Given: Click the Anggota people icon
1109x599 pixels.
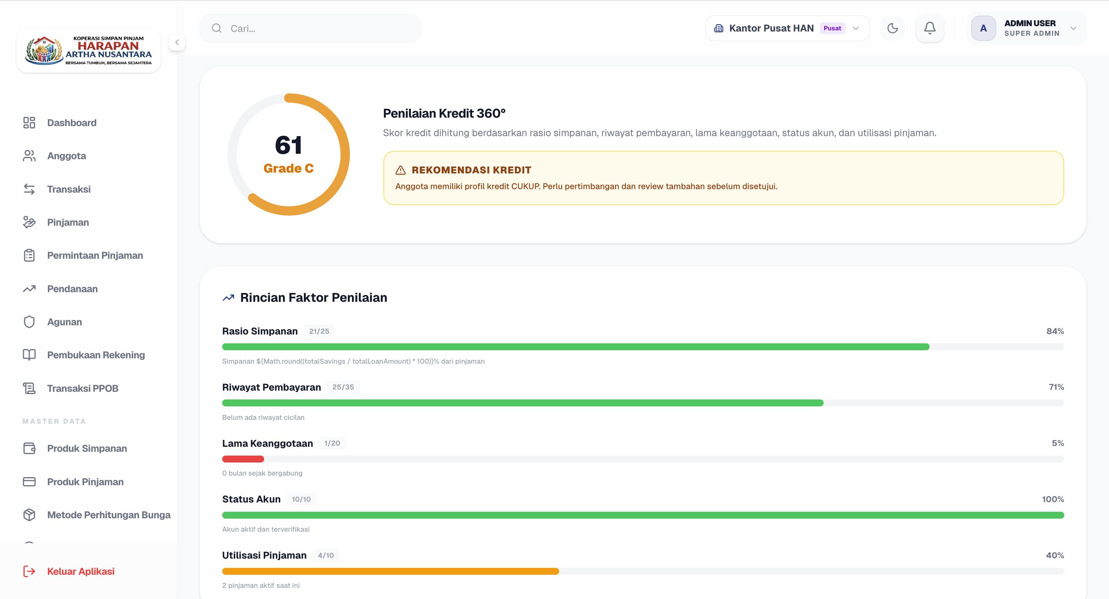Looking at the screenshot, I should [29, 156].
